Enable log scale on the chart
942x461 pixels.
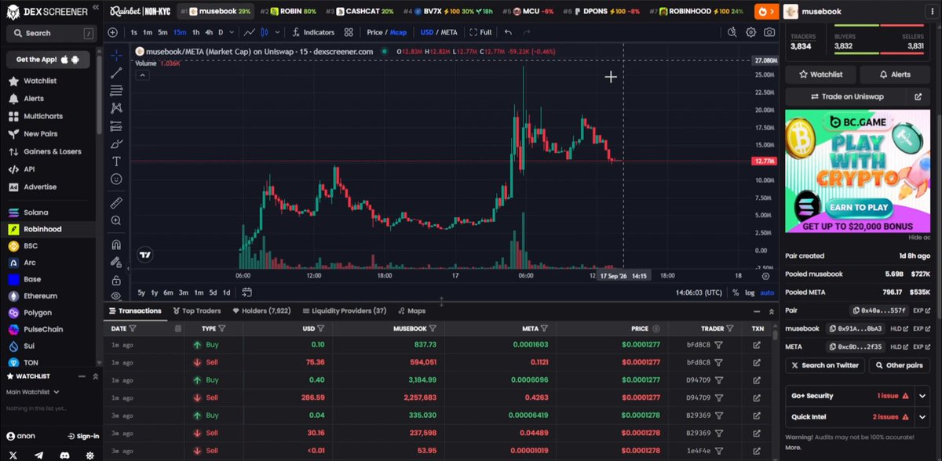pyautogui.click(x=749, y=292)
